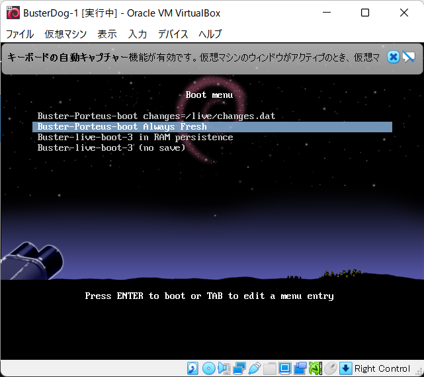
Task: Click the keyboard auto-capture notification message
Action: (193, 58)
